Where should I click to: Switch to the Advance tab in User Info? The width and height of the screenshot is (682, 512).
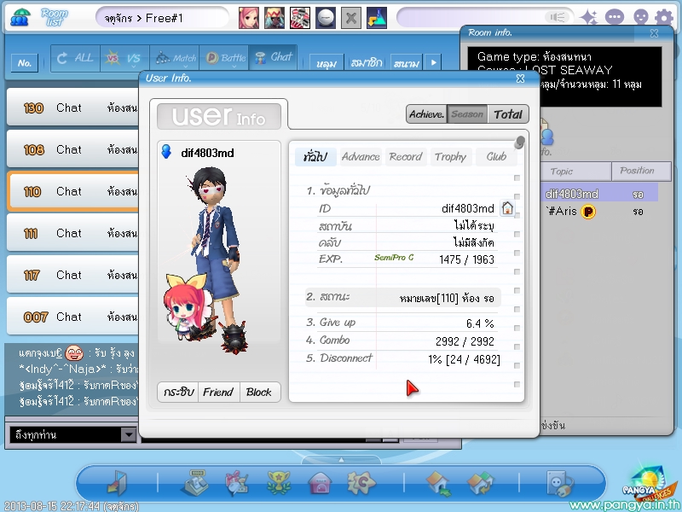point(361,157)
